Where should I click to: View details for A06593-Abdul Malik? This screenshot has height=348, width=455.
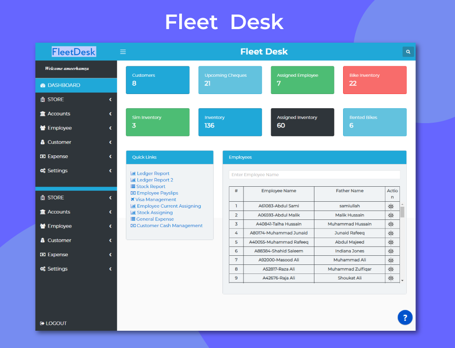pyautogui.click(x=391, y=215)
